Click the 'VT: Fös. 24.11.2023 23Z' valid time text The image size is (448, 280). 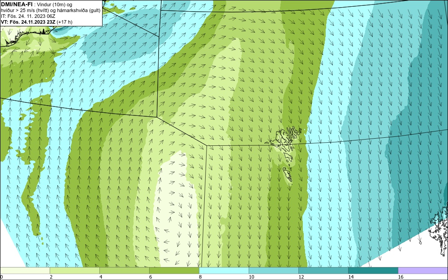(28, 22)
